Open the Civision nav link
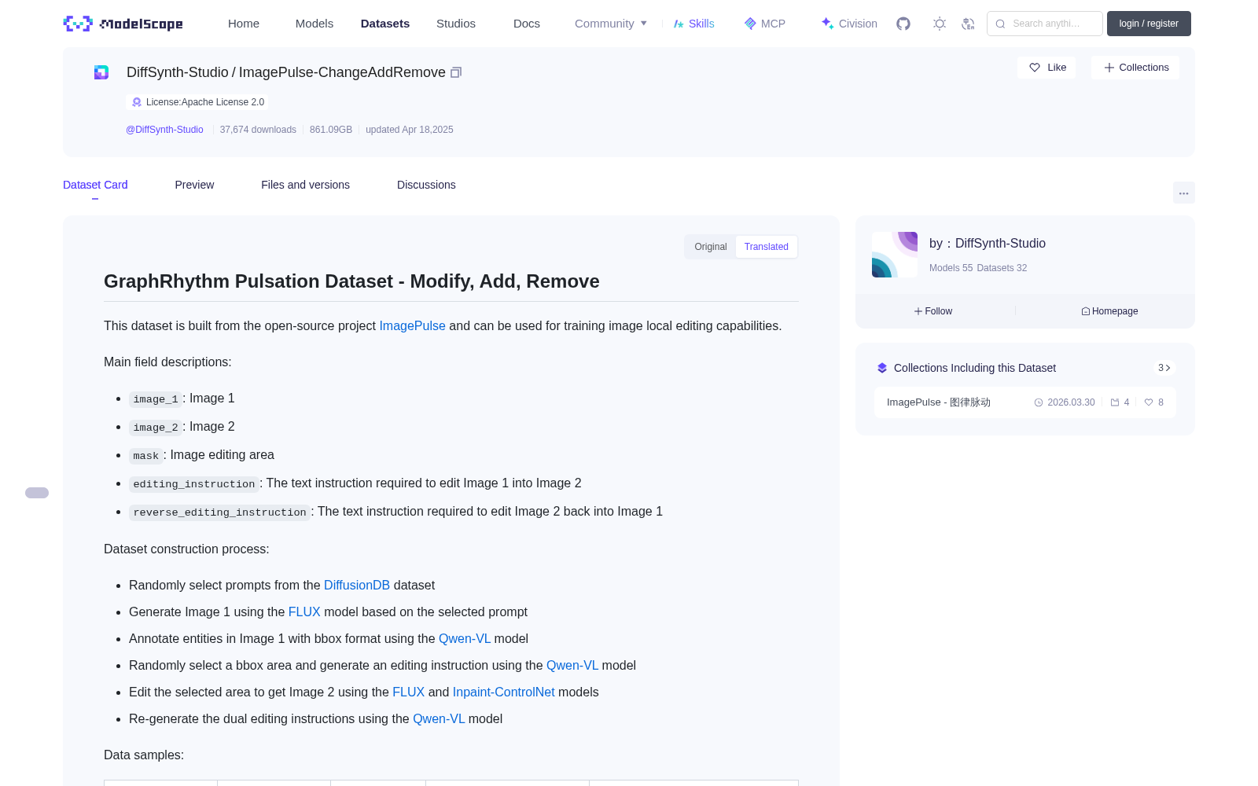The width and height of the screenshot is (1258, 786). click(849, 24)
